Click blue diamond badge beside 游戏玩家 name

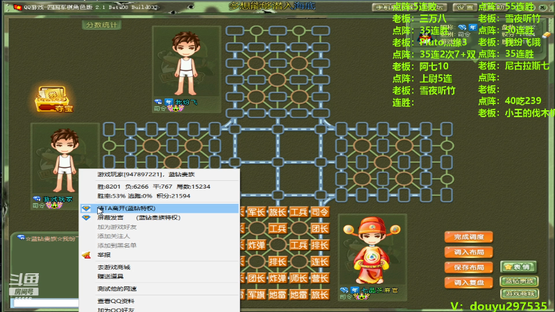pyautogui.click(x=37, y=199)
